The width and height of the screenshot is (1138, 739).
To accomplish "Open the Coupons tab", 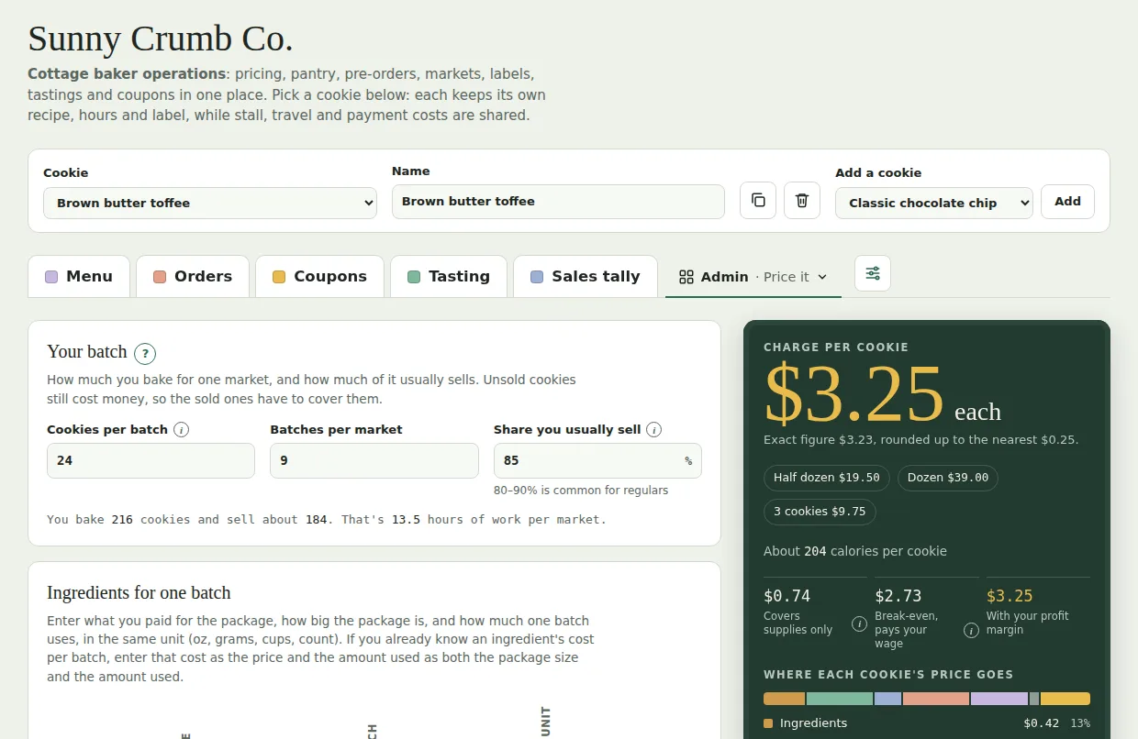I will click(x=319, y=276).
